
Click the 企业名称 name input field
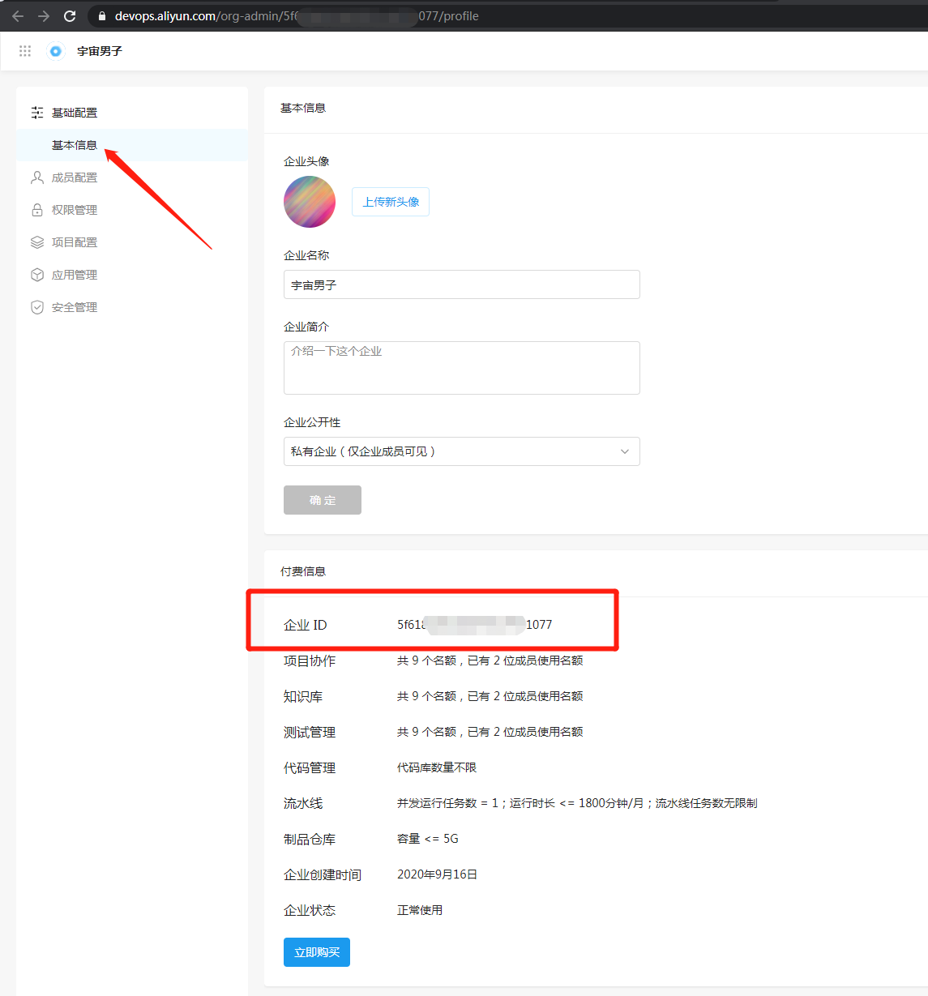461,284
